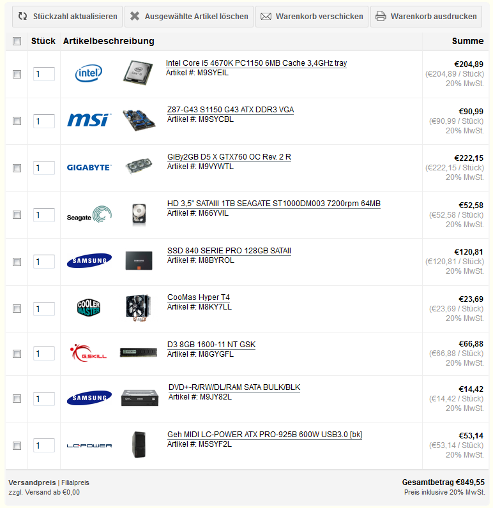Focus the quantity field for D3 8GB RAM

click(x=44, y=354)
